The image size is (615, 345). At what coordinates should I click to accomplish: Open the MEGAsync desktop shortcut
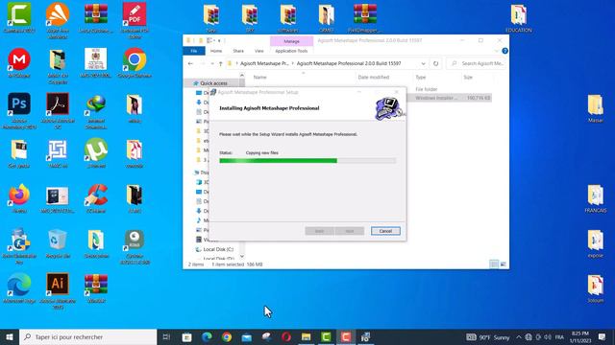pos(19,62)
